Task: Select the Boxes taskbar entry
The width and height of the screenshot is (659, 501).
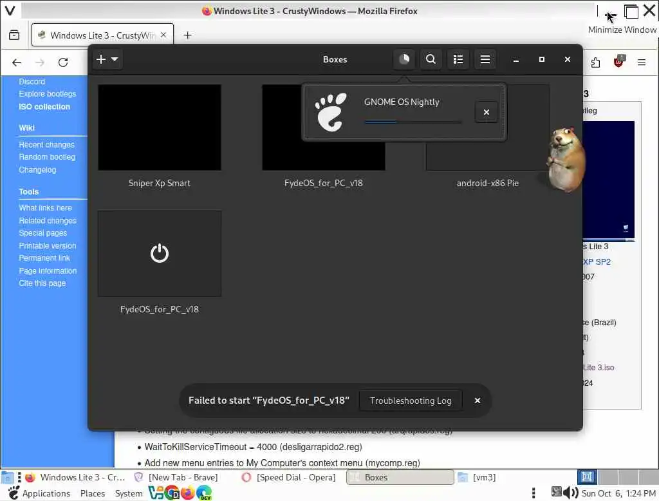Action: click(400, 477)
